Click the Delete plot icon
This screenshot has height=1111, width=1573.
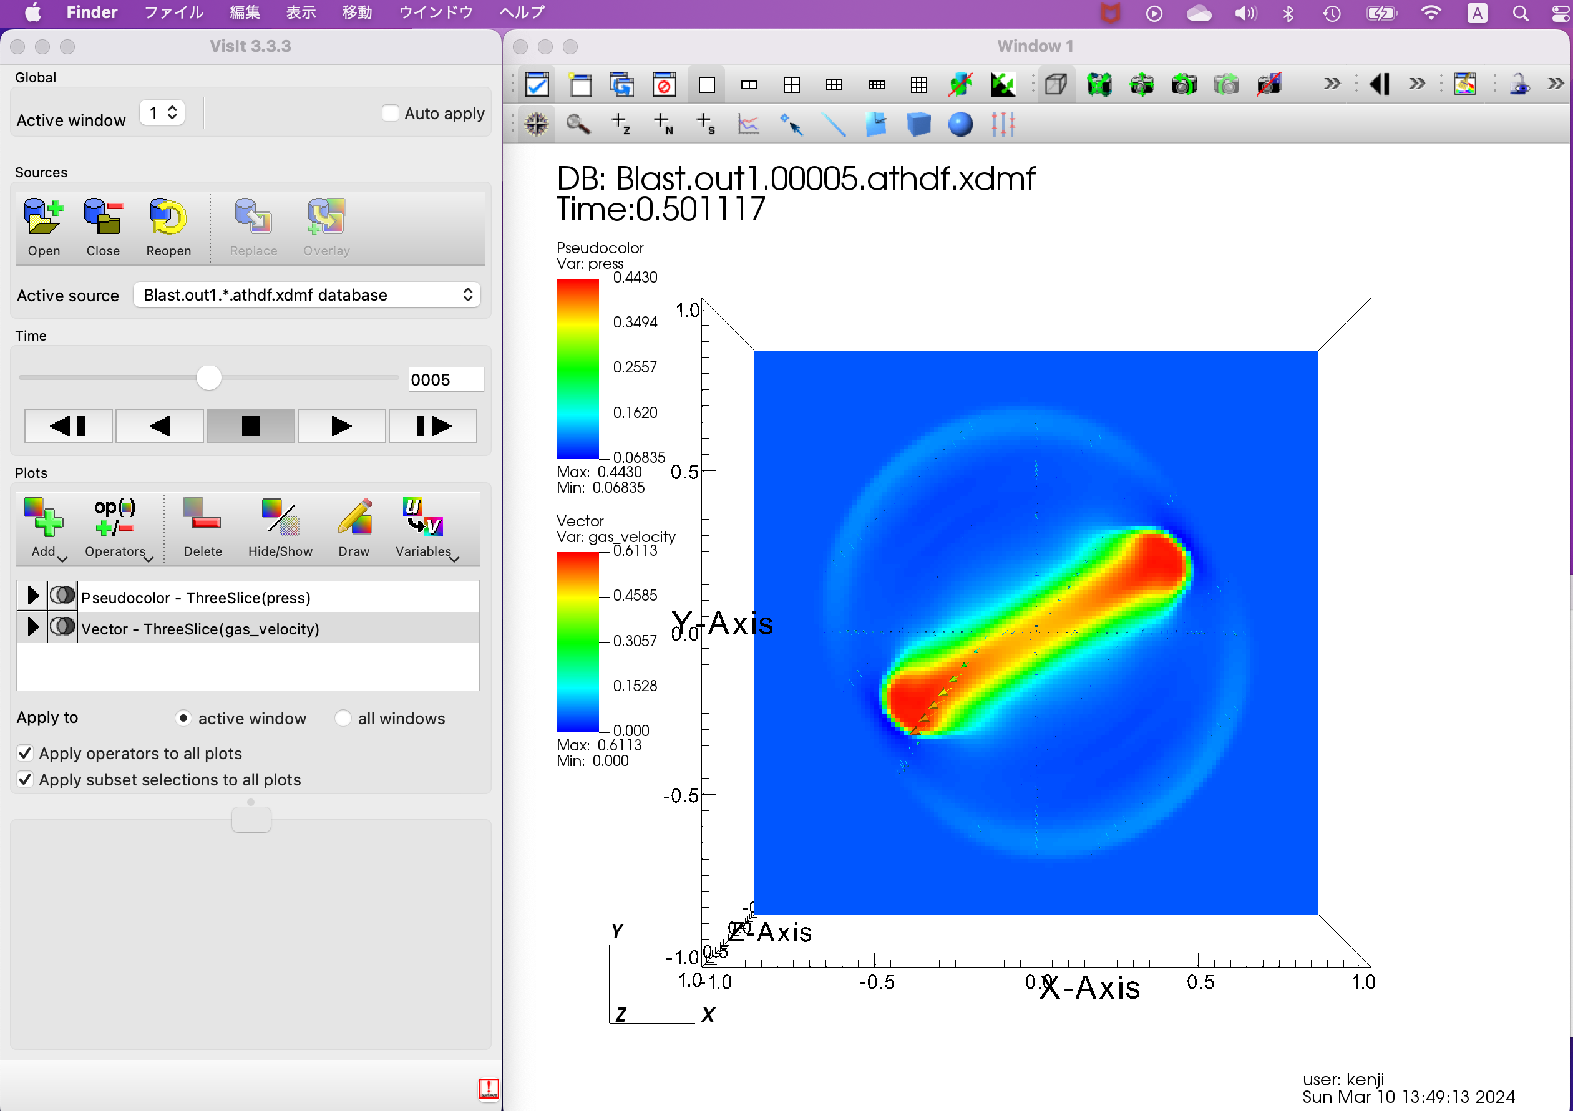(x=202, y=515)
